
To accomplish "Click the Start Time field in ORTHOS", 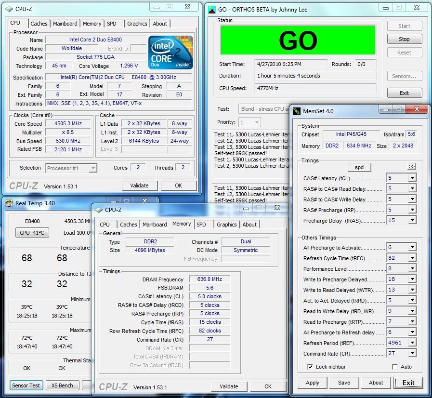I will [291, 64].
